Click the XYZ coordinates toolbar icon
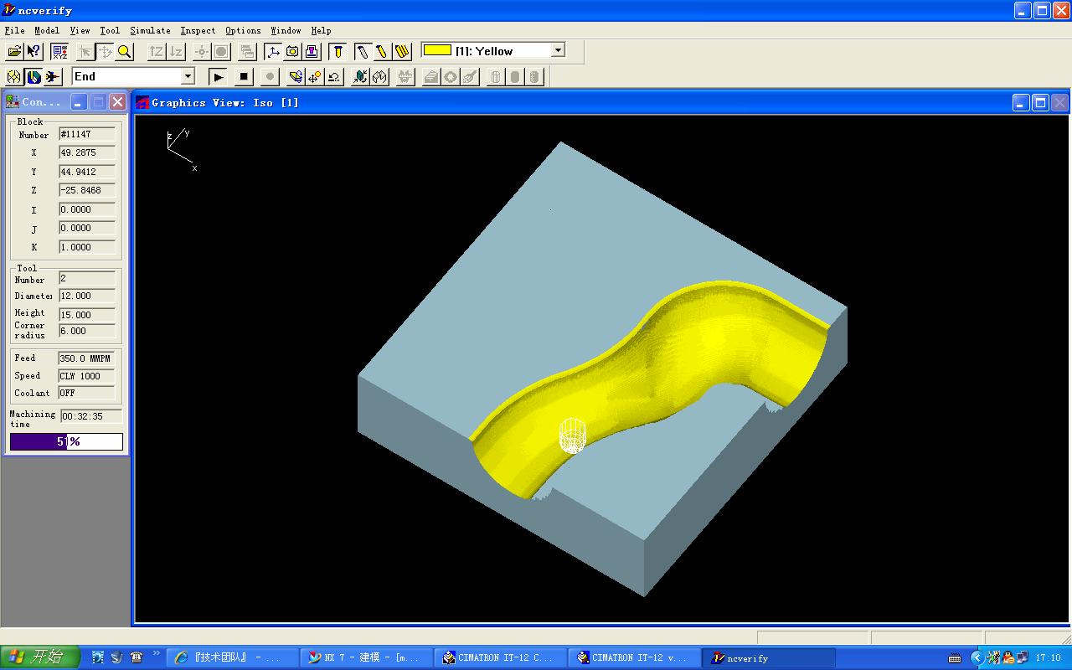This screenshot has height=670, width=1072. (59, 51)
